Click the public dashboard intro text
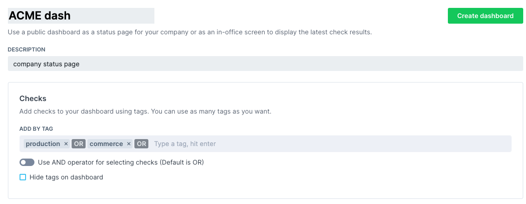Viewport: 526px width, 204px height. 190,32
